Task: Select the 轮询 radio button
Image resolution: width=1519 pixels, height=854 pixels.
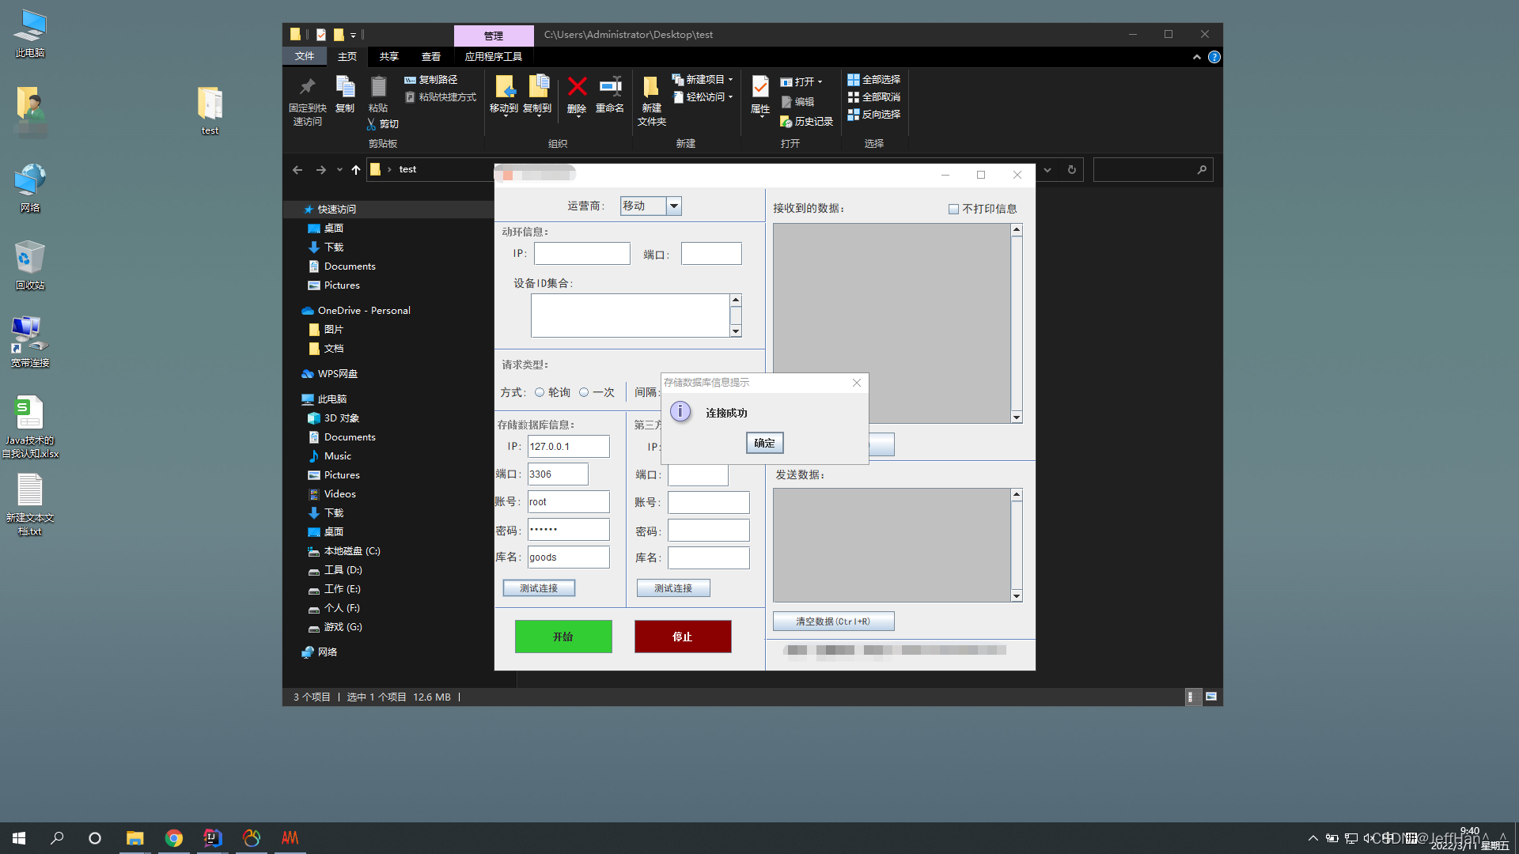Action: (x=540, y=392)
